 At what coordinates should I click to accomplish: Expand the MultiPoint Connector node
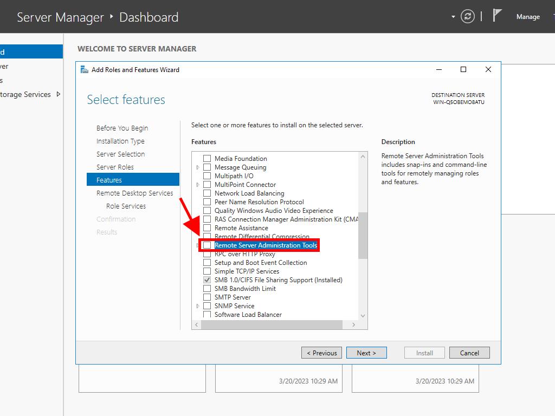tap(198, 185)
